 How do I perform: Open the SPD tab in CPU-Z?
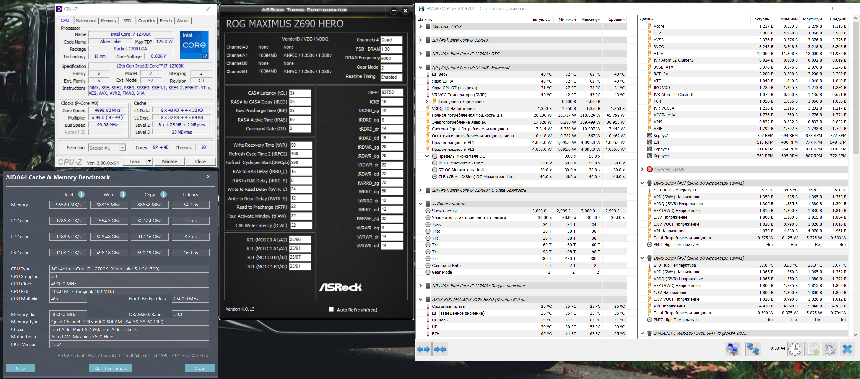coord(127,21)
